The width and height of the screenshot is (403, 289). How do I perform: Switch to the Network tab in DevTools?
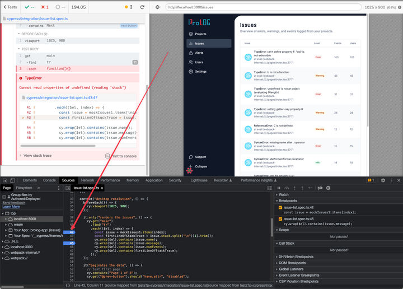pos(87,180)
